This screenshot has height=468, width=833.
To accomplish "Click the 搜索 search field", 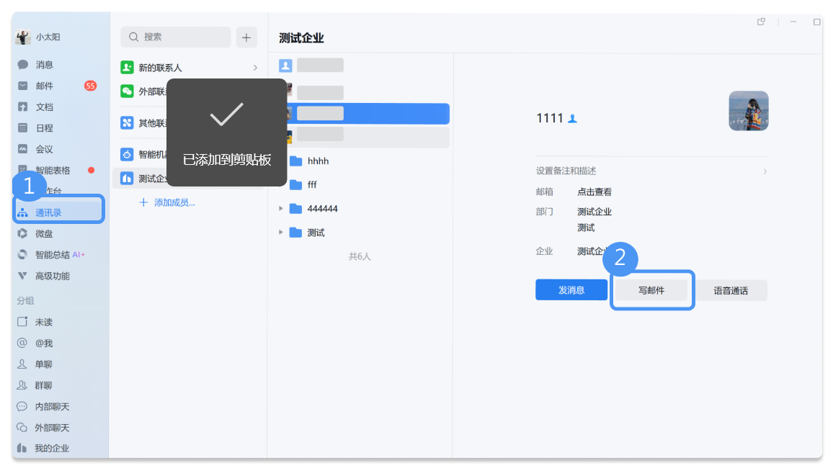I will coord(173,37).
